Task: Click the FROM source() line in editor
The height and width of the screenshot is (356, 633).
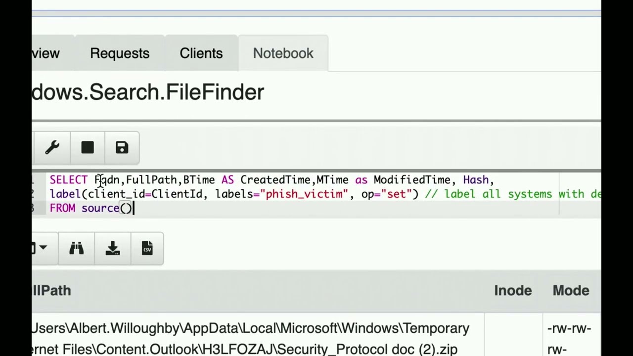Action: click(92, 208)
